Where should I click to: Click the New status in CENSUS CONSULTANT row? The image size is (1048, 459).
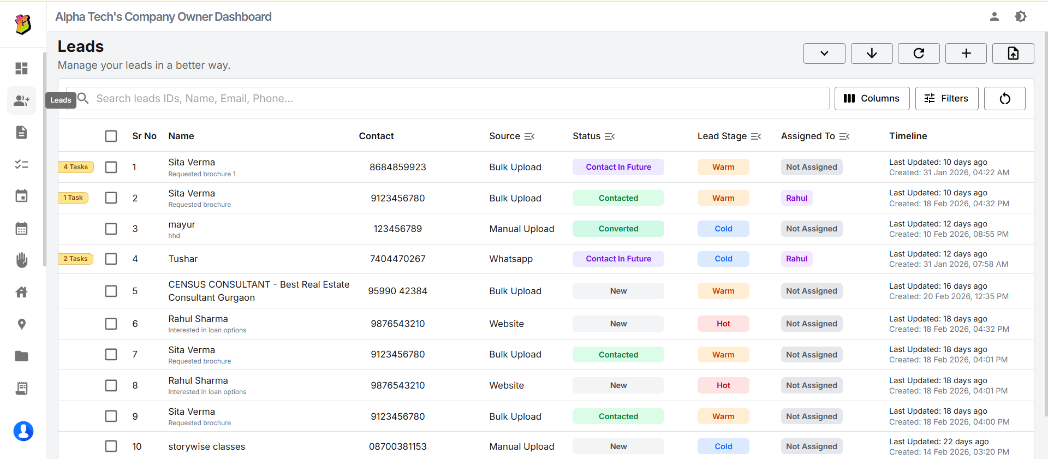click(618, 291)
